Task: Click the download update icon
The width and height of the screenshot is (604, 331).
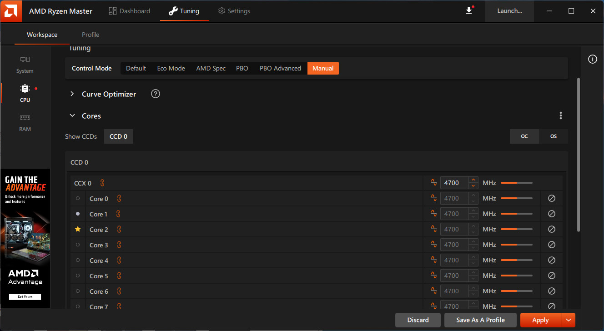Action: pyautogui.click(x=469, y=11)
